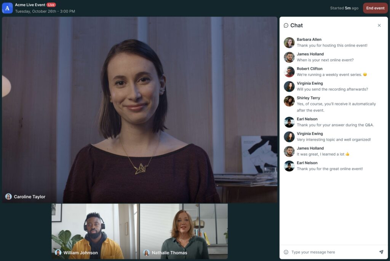Screen dimensions: 390x261
Task: Click James Holland's avatar beside 'It was great'
Action: tap(289, 151)
